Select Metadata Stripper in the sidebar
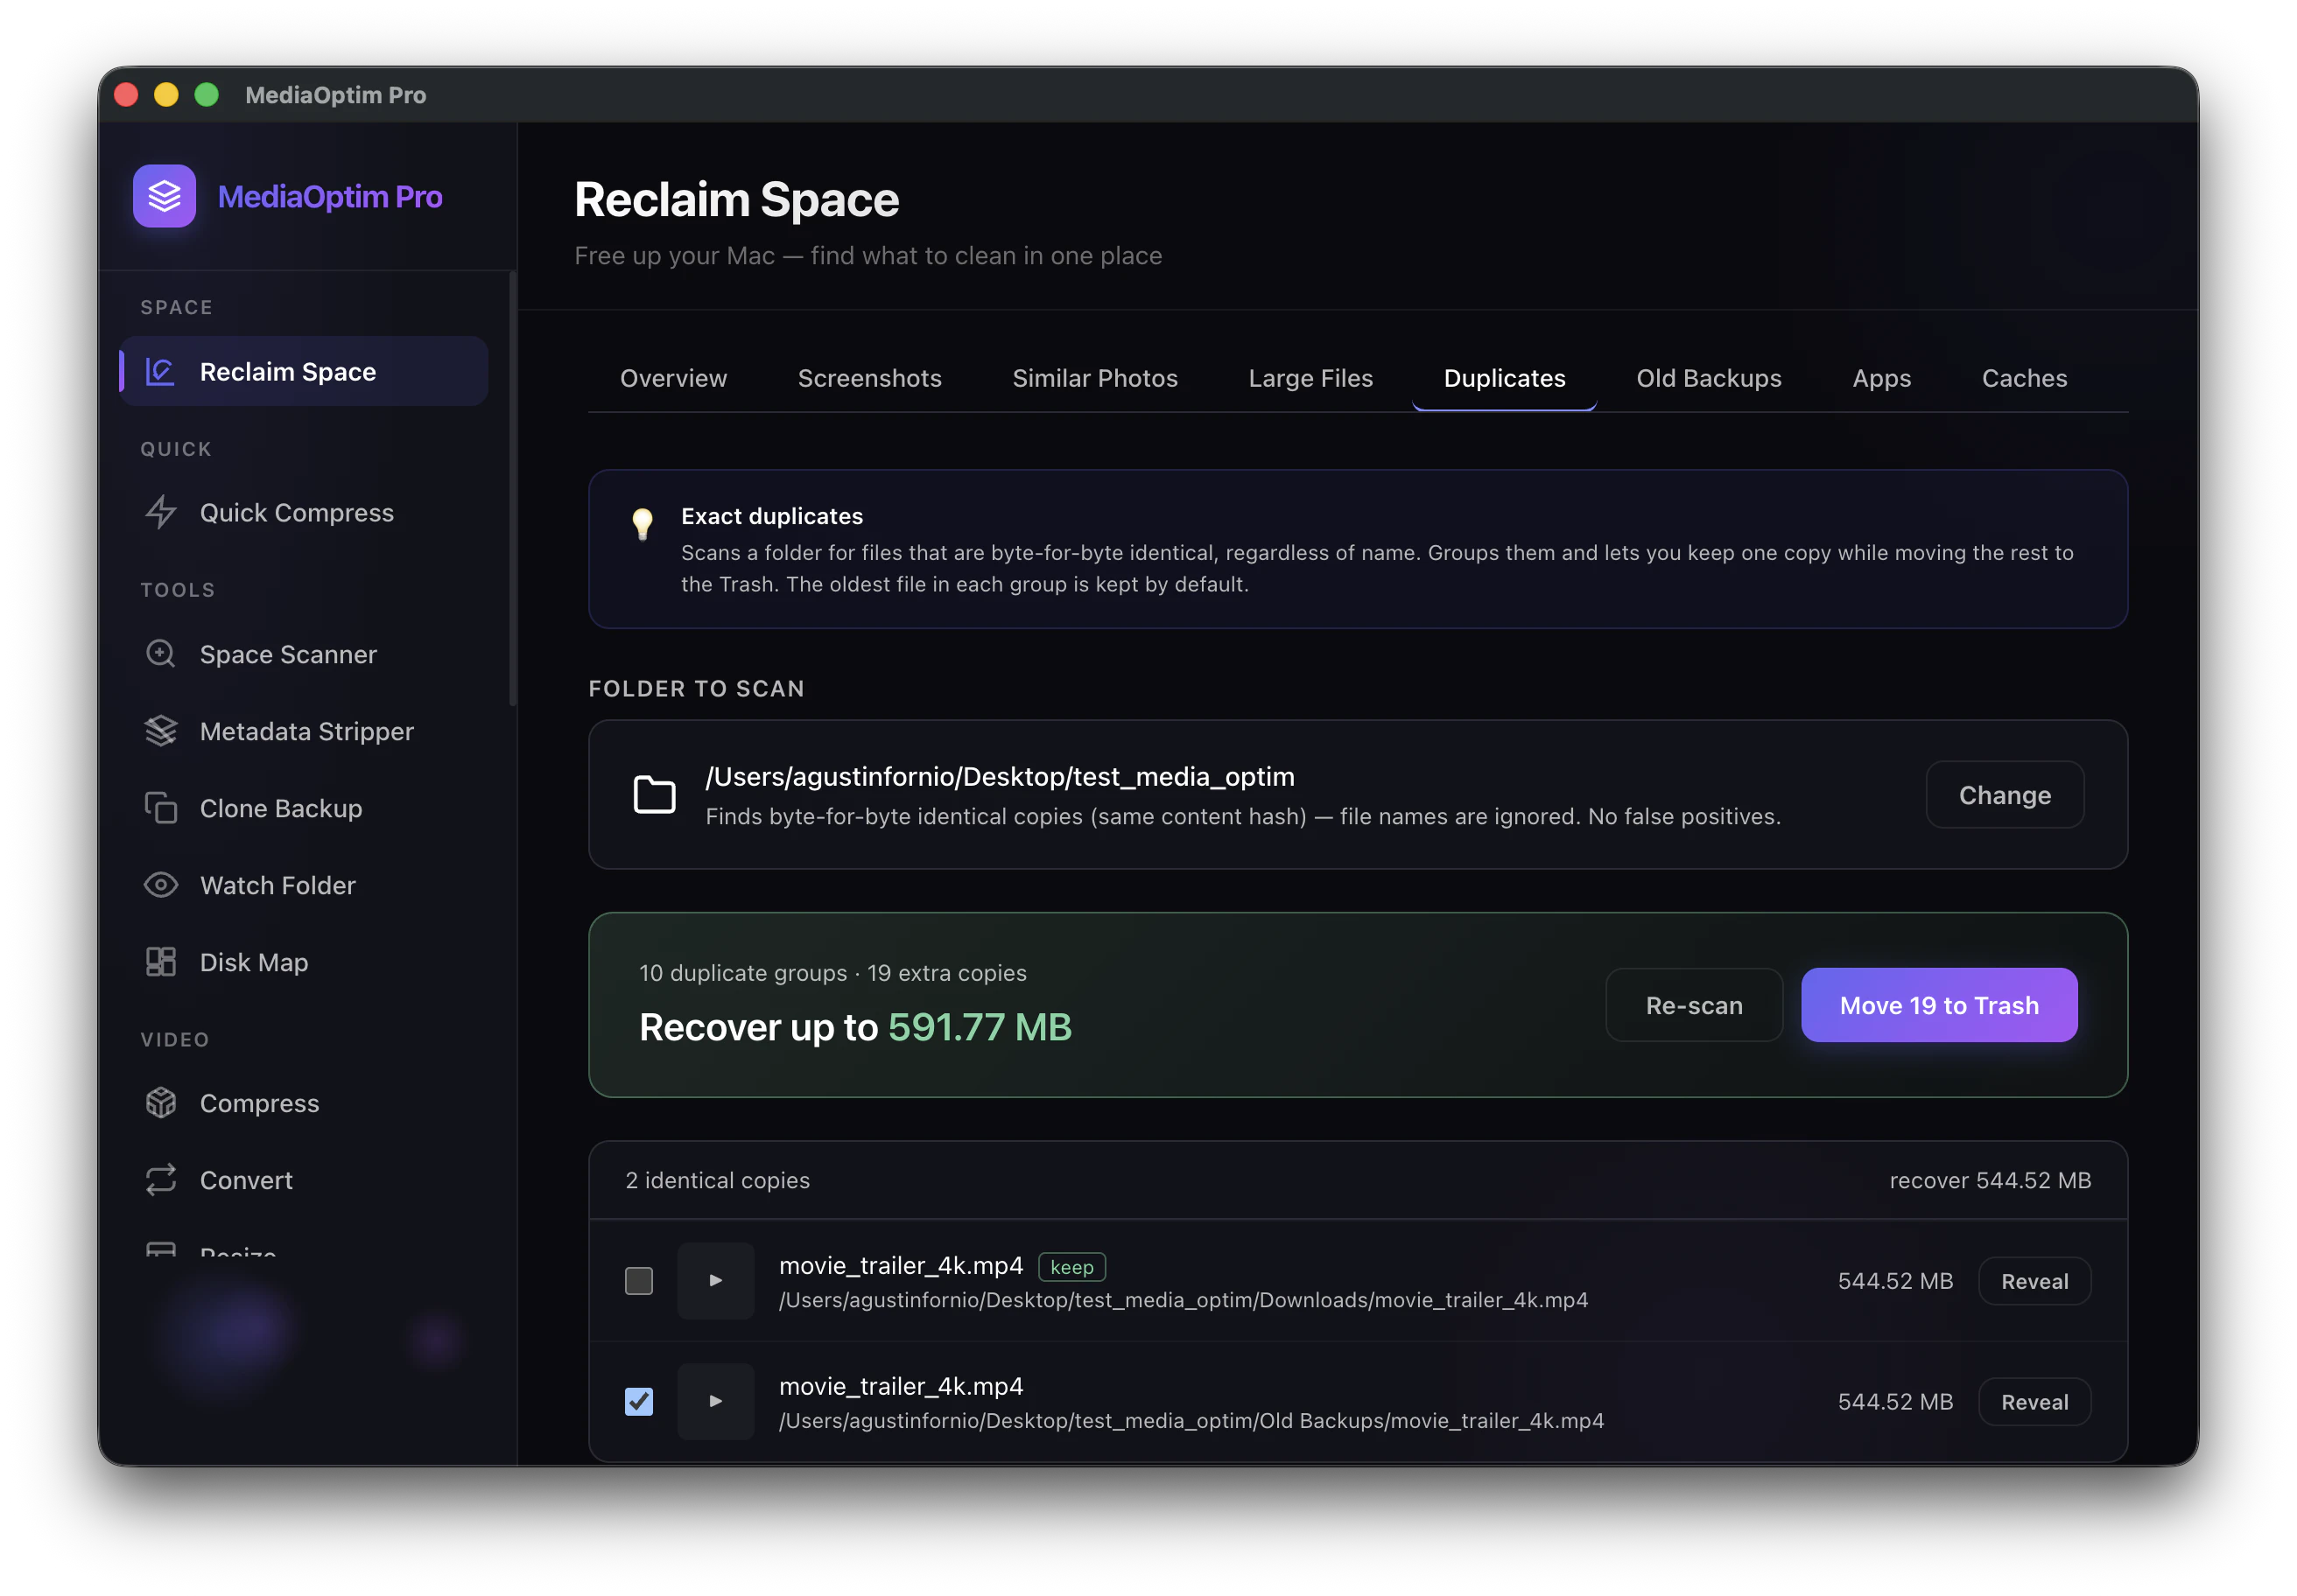The height and width of the screenshot is (1596, 2297). point(304,731)
